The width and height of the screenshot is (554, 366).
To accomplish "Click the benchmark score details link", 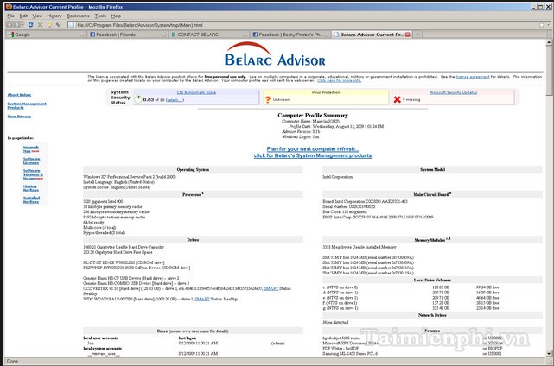I will click(175, 100).
